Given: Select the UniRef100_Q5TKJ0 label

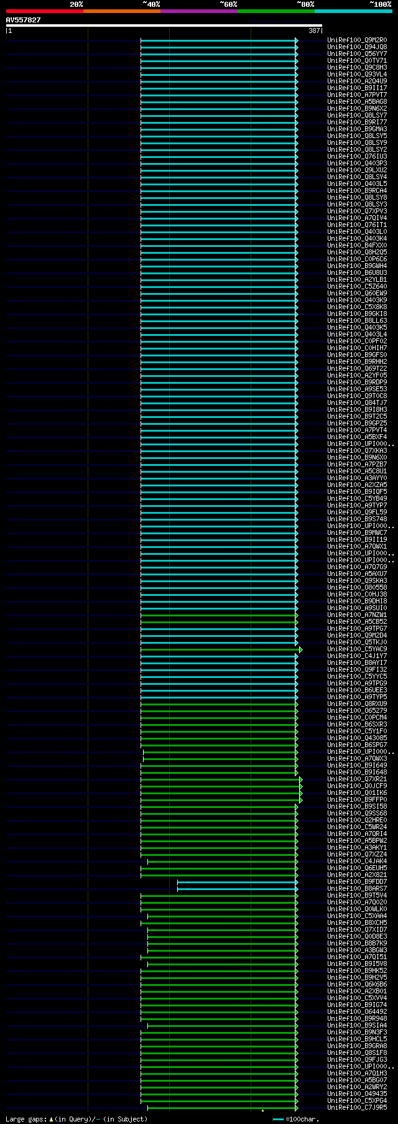Looking at the screenshot, I should tap(357, 643).
